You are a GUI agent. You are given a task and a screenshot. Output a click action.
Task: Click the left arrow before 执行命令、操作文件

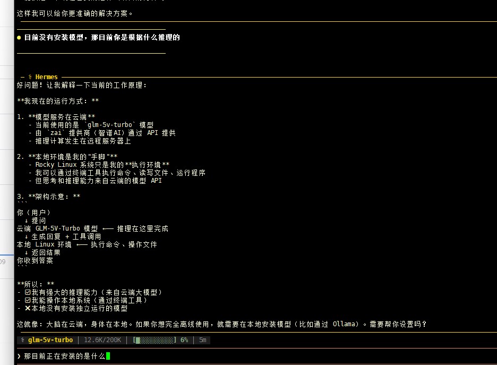click(x=82, y=244)
